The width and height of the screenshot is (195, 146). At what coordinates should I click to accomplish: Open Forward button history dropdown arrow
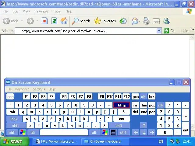click(37, 21)
